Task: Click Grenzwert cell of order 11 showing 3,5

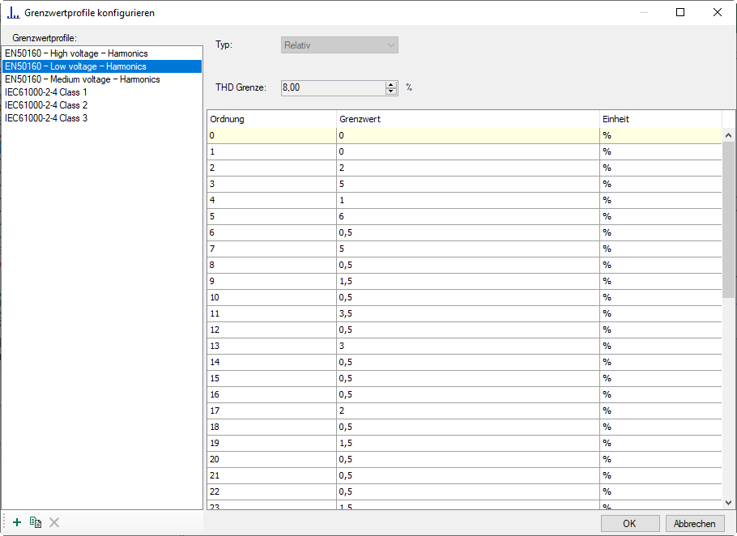Action: click(x=467, y=313)
